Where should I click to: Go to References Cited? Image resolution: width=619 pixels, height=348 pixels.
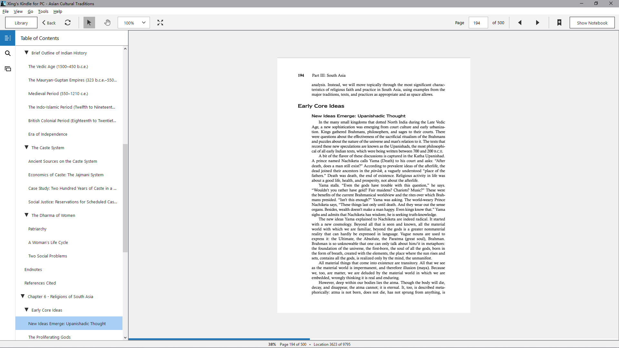[x=69, y=283]
